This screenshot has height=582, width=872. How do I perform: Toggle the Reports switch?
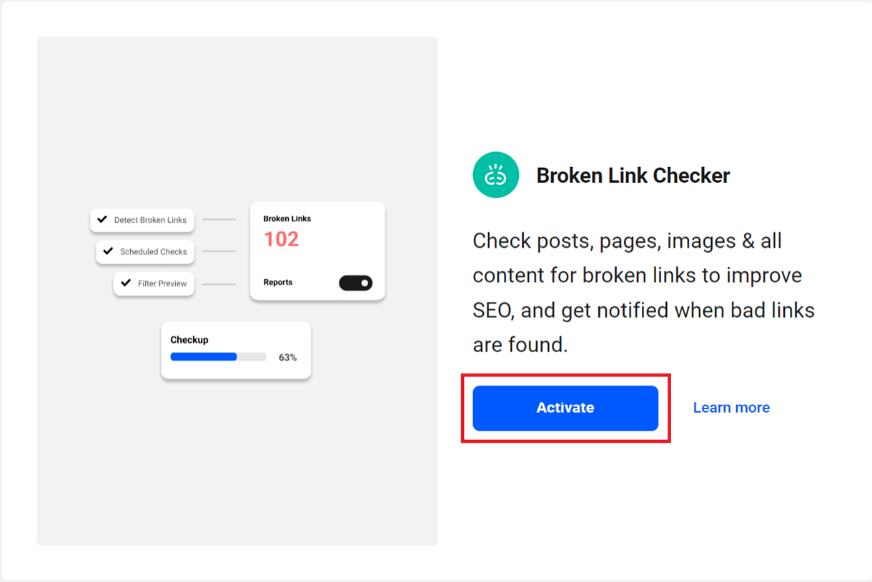tap(355, 283)
